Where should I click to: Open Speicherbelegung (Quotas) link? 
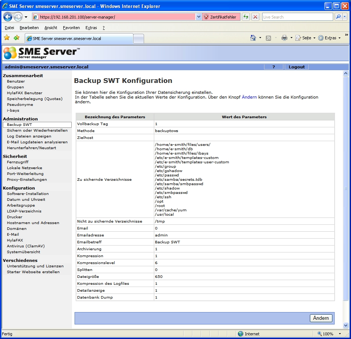click(35, 99)
